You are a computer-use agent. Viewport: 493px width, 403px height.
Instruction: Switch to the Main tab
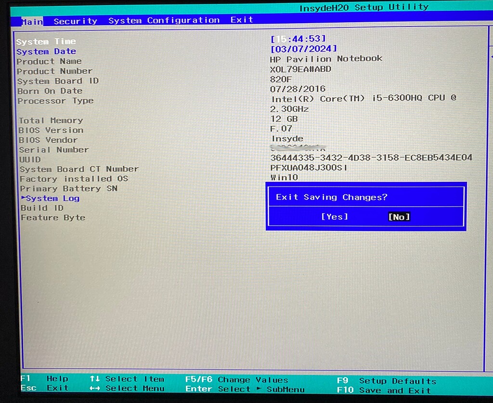coord(32,22)
